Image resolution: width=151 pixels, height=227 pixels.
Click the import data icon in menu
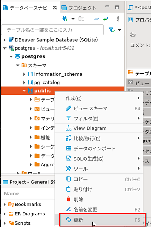68,148
